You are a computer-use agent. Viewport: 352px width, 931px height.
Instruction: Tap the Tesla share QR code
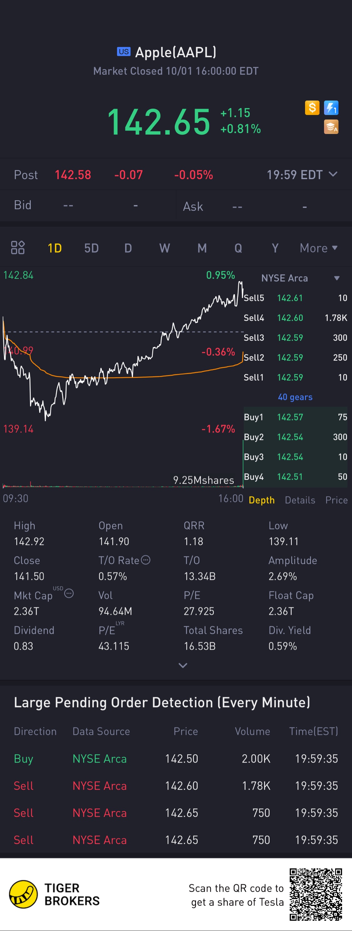(315, 894)
